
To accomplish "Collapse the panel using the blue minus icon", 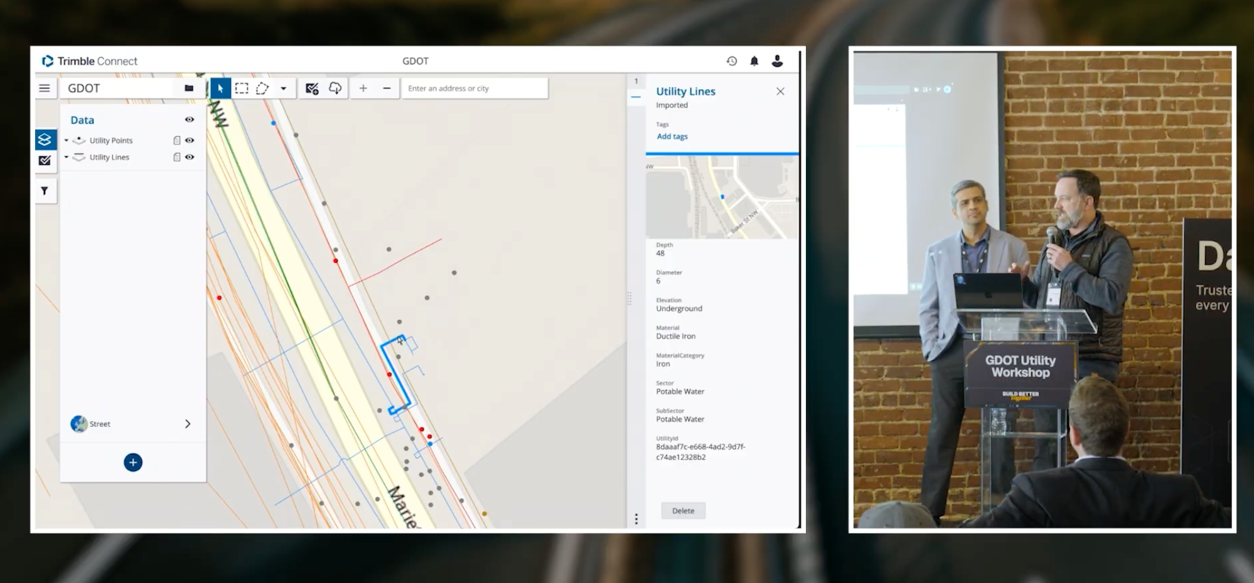I will [636, 97].
